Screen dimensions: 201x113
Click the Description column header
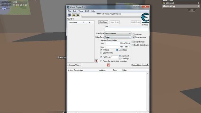tap(78, 70)
